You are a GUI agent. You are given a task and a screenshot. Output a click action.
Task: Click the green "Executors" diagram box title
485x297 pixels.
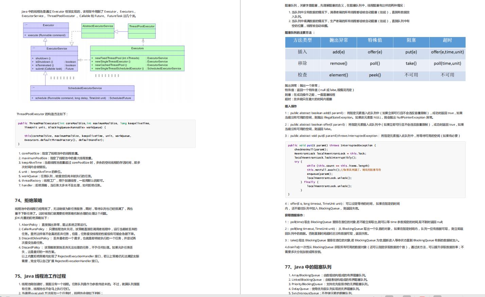point(138,48)
